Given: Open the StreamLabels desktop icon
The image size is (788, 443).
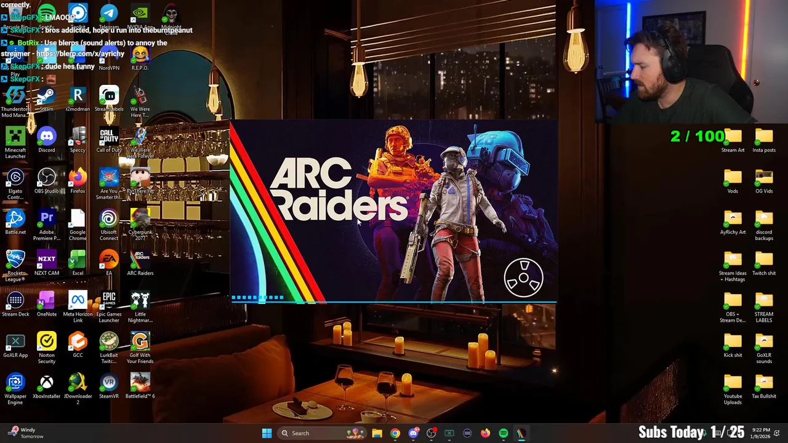Looking at the screenshot, I should 109,99.
